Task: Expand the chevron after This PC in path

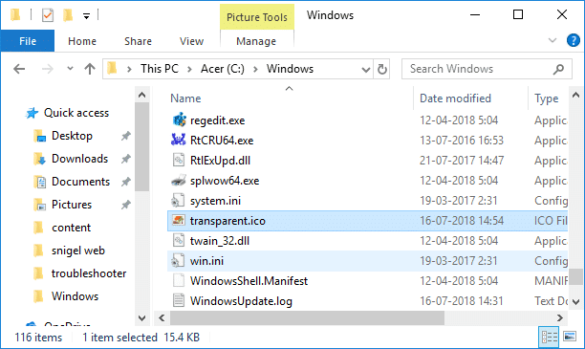Action: click(189, 69)
